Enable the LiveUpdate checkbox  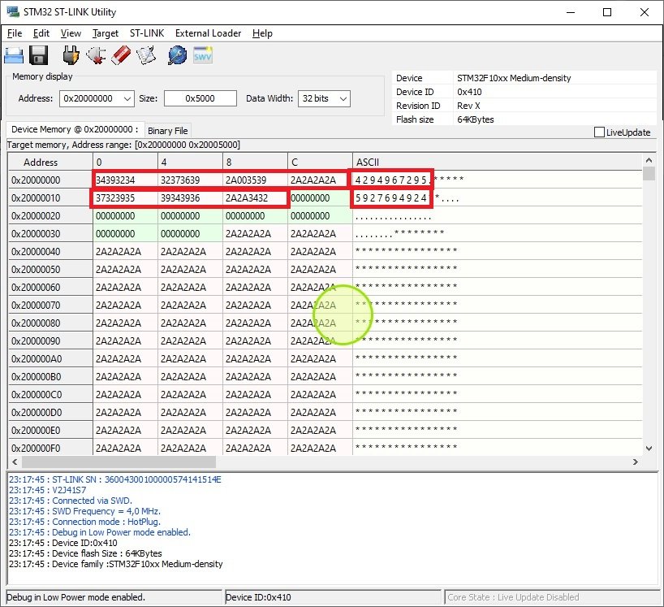pos(599,132)
